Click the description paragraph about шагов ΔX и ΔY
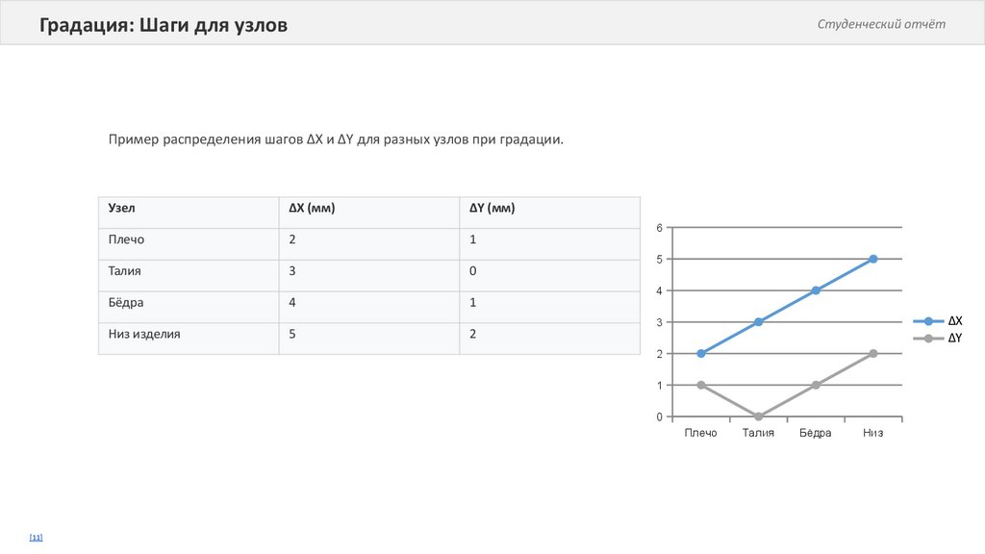 [335, 140]
